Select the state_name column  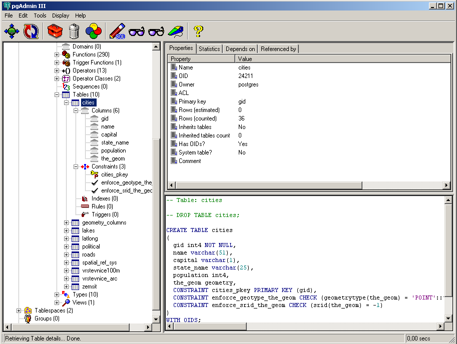[115, 142]
